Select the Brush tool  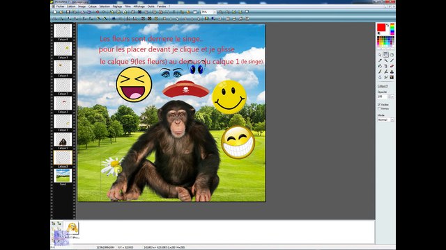click(380, 72)
